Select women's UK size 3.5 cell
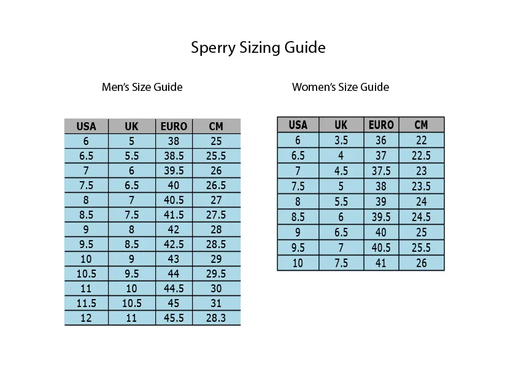Viewport: 513px width, 366px height. coord(341,140)
